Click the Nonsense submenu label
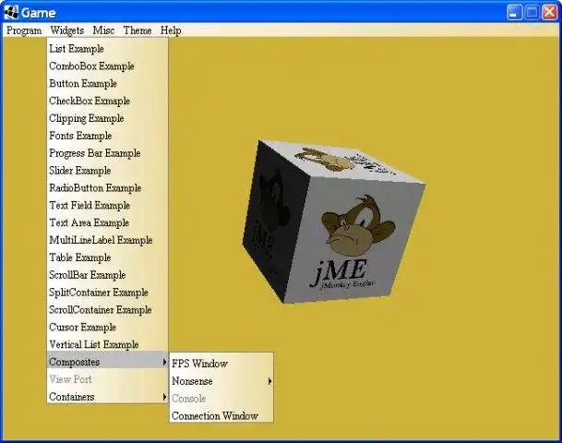Image resolution: width=562 pixels, height=443 pixels. click(x=192, y=381)
